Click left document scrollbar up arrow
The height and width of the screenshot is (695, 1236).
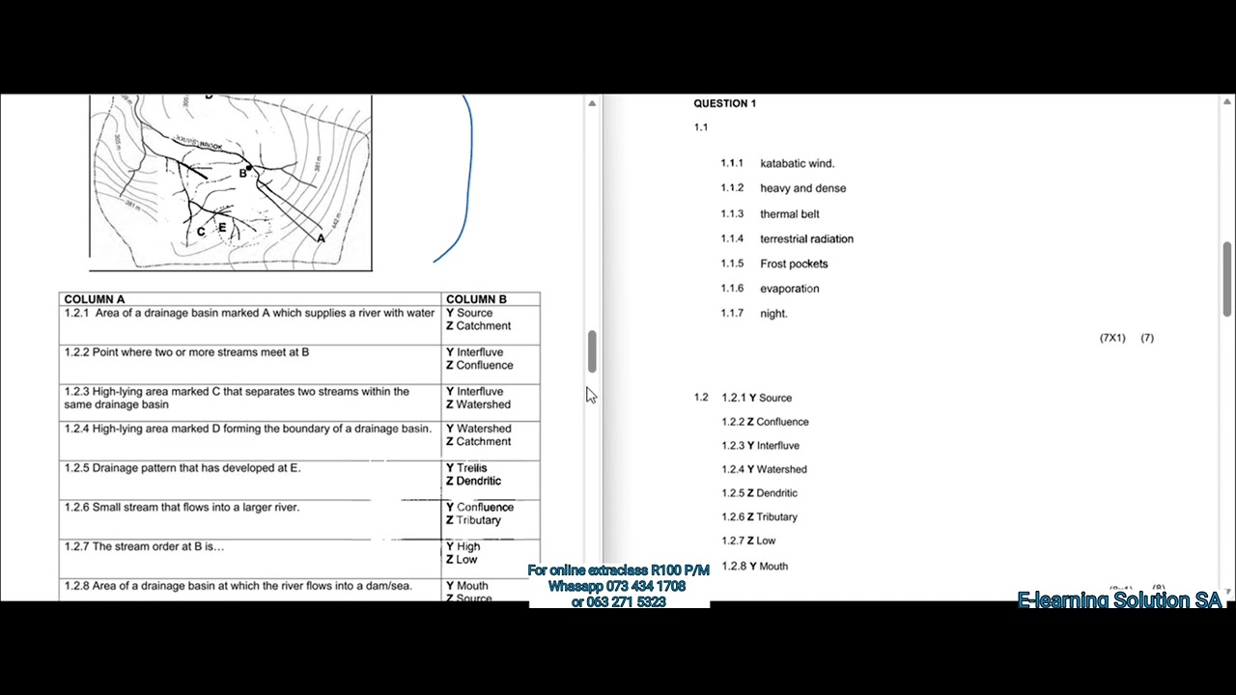pos(592,103)
